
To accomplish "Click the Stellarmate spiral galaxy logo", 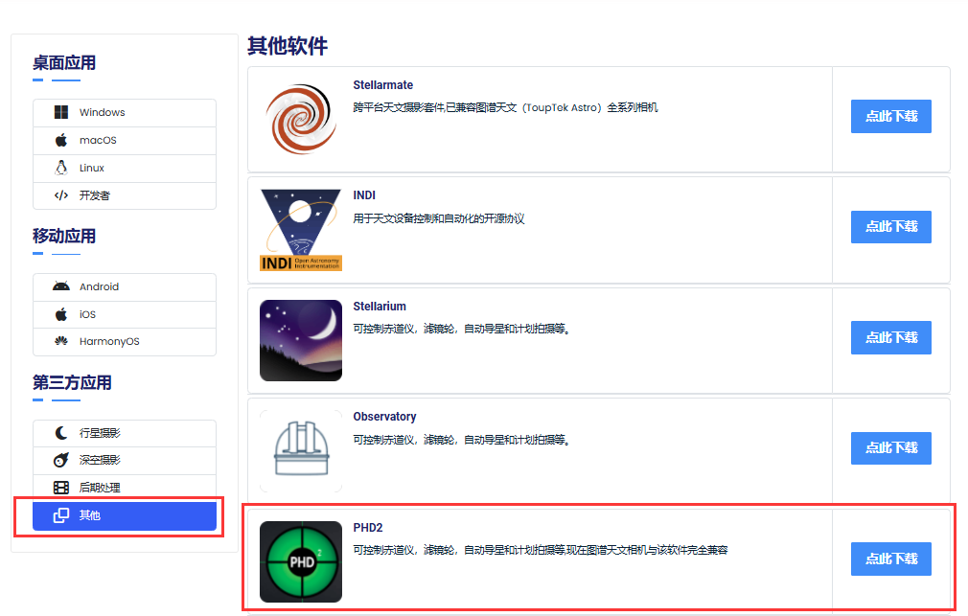I will 300,119.
